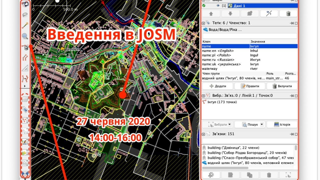Select the magnifier zoom tool
Image resolution: width=320 pixels, height=180 pixels.
tap(25, 36)
